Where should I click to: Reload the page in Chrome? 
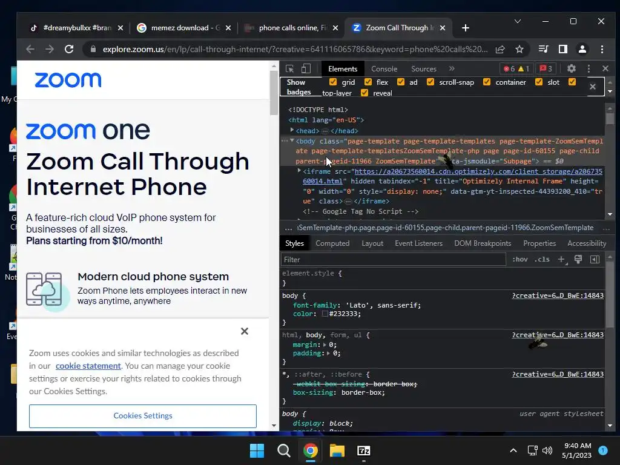(x=69, y=49)
